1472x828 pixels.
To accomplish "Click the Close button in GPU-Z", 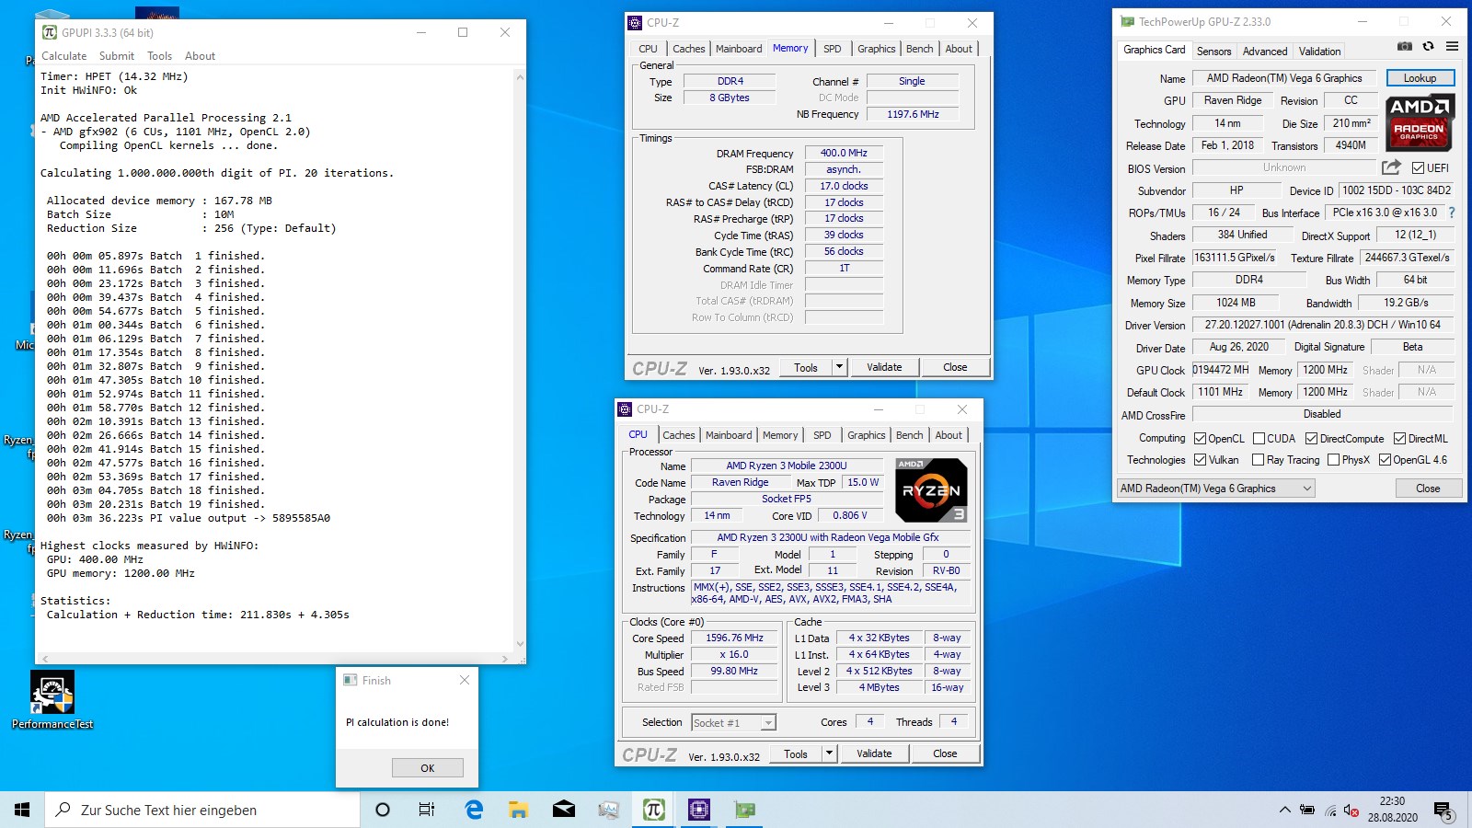I will click(x=1428, y=489).
